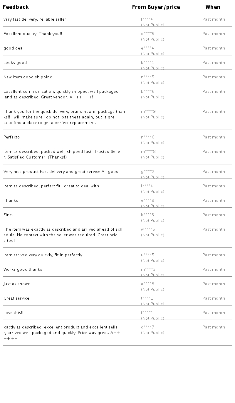Click buyer g****2 username
Viewport: 235px width, 403px height.
[x=147, y=172]
